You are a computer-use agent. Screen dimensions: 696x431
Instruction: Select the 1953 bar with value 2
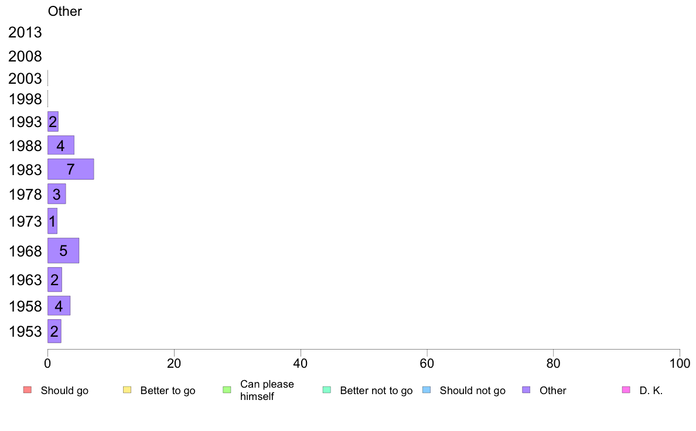pos(54,331)
